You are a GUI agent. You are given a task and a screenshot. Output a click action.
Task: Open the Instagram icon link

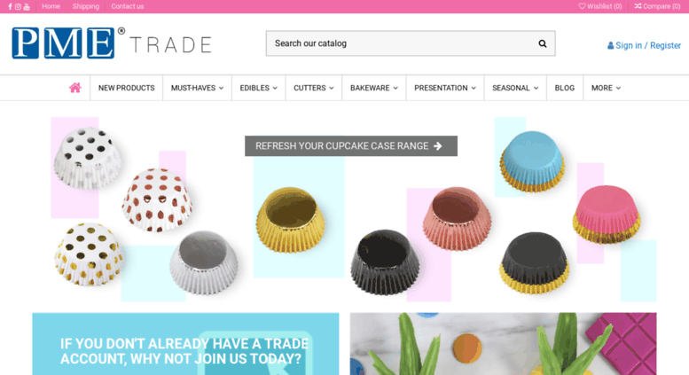[18, 6]
